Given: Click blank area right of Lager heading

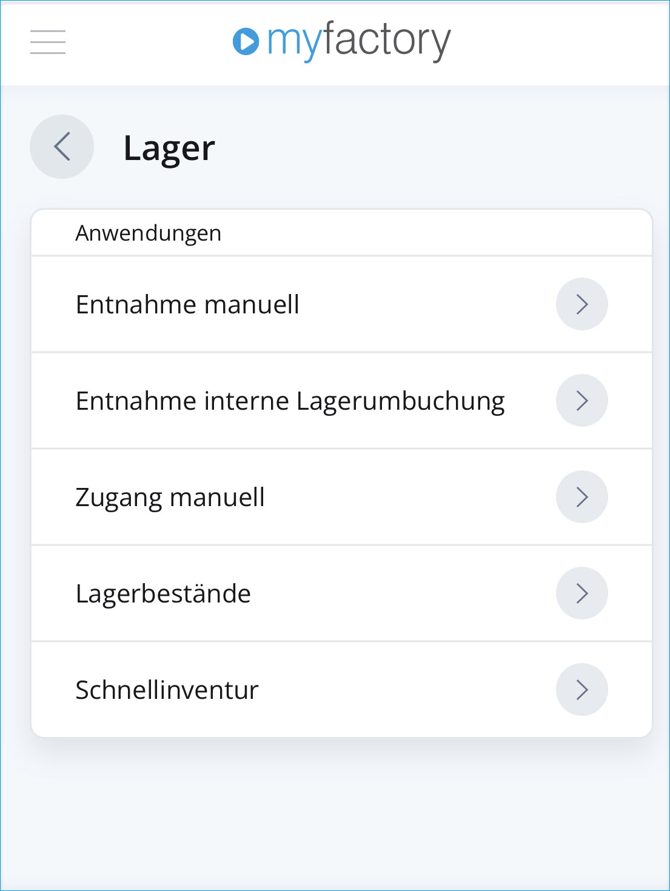Looking at the screenshot, I should [437, 147].
